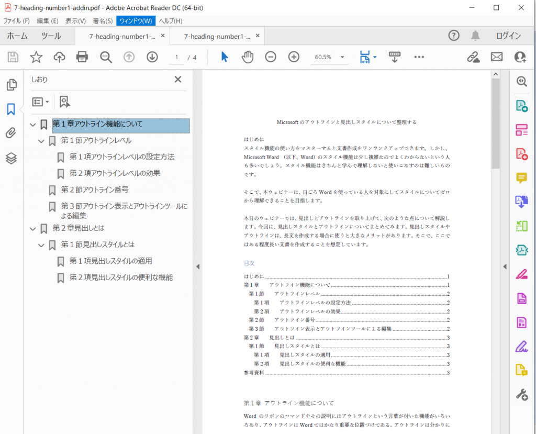Print the document using the printer icon
This screenshot has width=536, height=434.
coord(82,57)
